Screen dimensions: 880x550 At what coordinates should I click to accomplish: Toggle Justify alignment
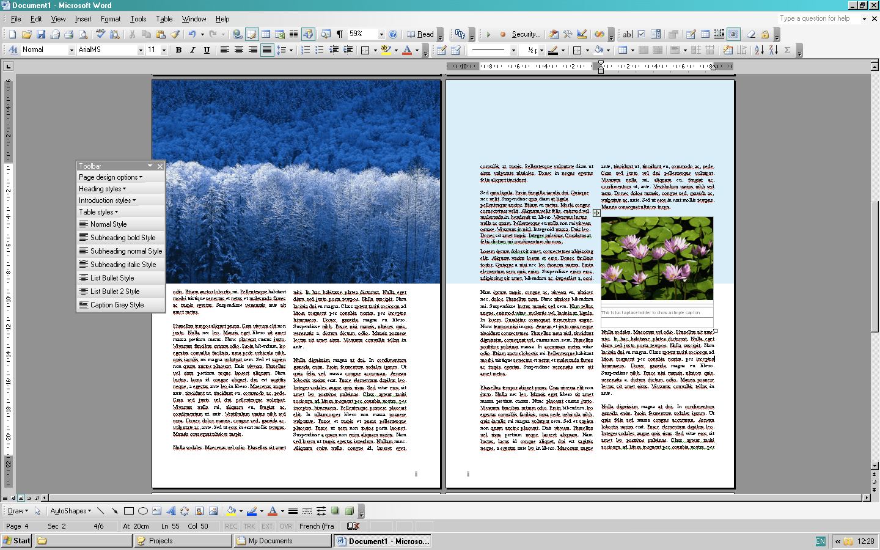click(267, 50)
